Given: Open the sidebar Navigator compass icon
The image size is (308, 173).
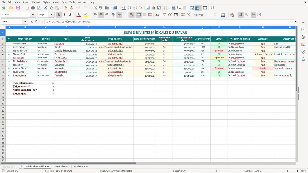Looking at the screenshot, I should point(303,52).
